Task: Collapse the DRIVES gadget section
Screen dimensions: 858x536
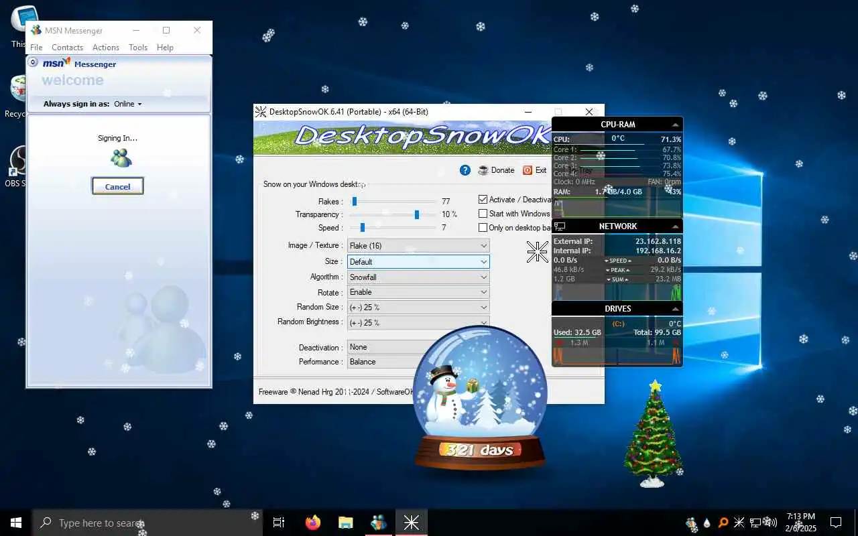Action: (676, 309)
